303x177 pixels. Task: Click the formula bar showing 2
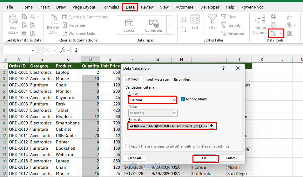[x=187, y=50]
